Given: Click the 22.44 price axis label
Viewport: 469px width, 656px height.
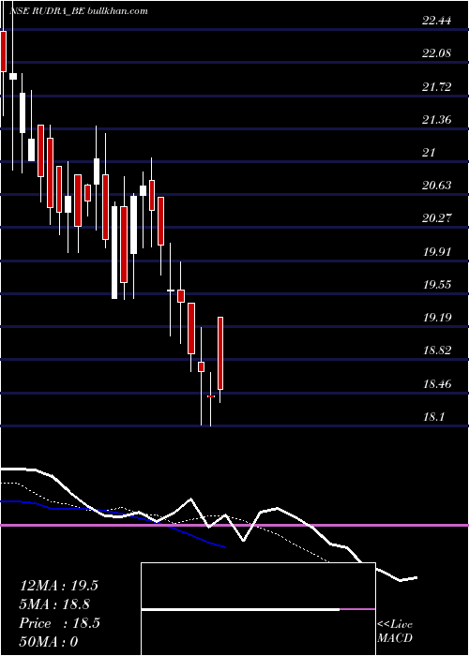Looking at the screenshot, I should (x=437, y=21).
